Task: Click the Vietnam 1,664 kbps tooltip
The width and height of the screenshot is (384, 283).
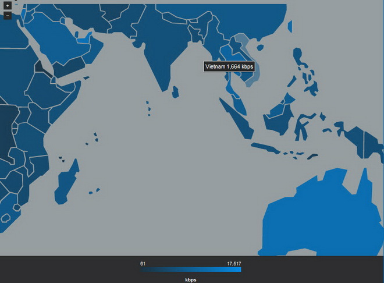Action: [x=229, y=67]
